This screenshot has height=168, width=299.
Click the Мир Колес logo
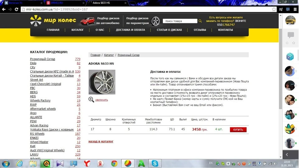(53, 21)
